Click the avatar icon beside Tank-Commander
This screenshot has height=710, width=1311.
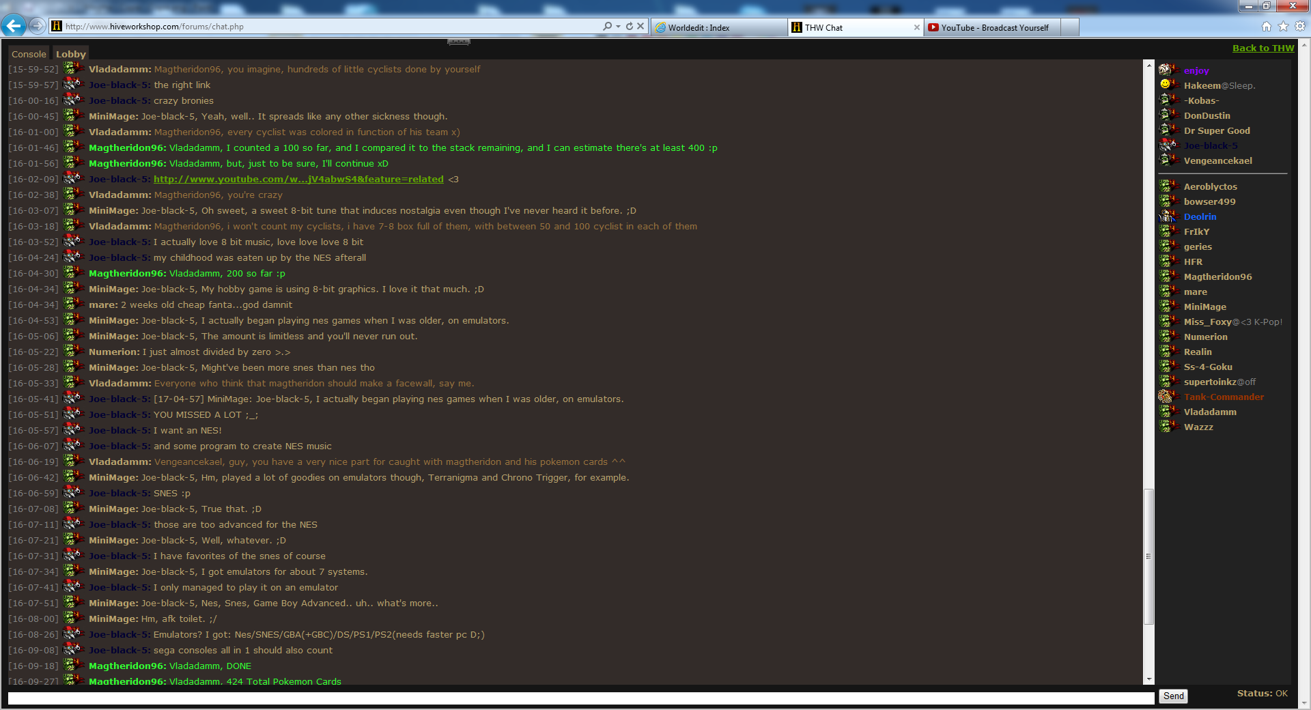tap(1169, 396)
